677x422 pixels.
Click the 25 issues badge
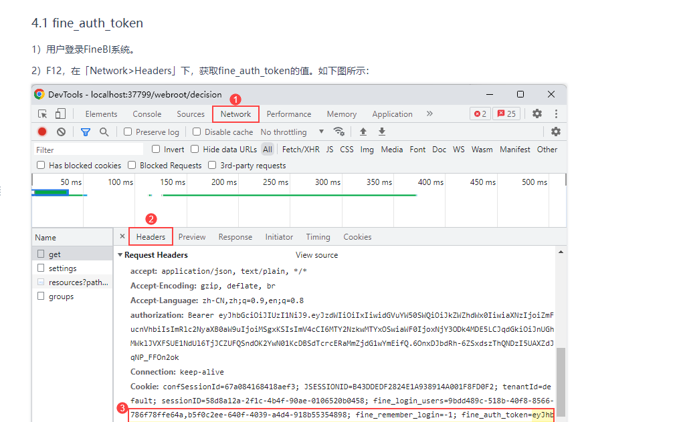[506, 114]
